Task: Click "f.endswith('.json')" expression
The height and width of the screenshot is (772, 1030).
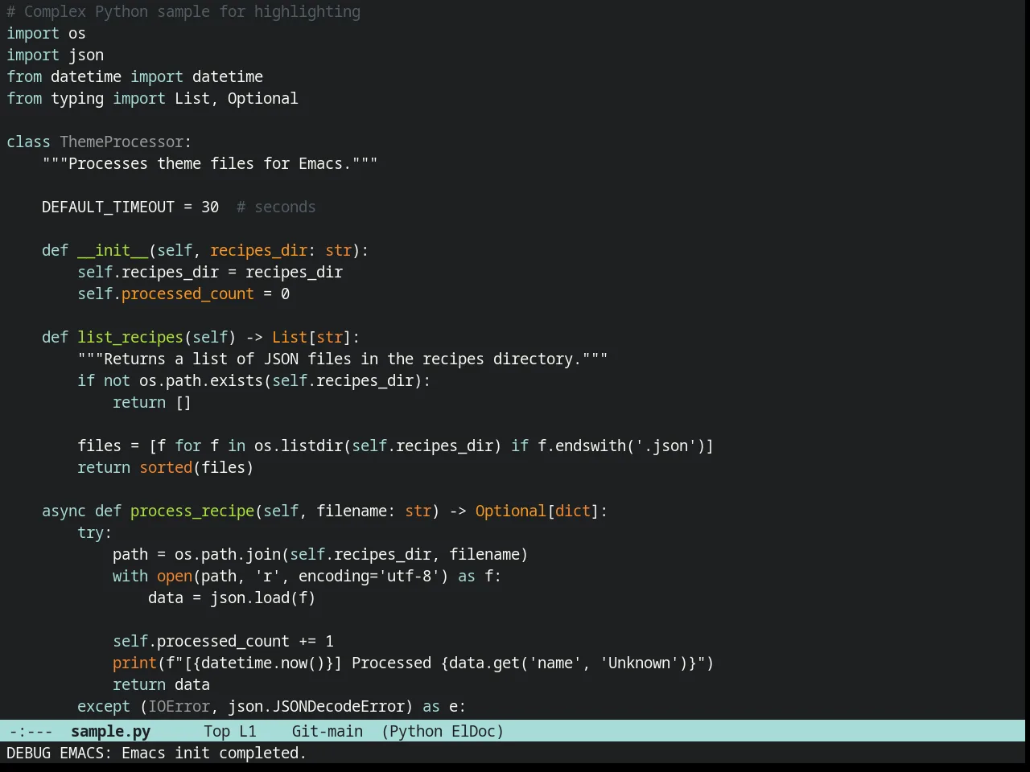Action: (621, 446)
